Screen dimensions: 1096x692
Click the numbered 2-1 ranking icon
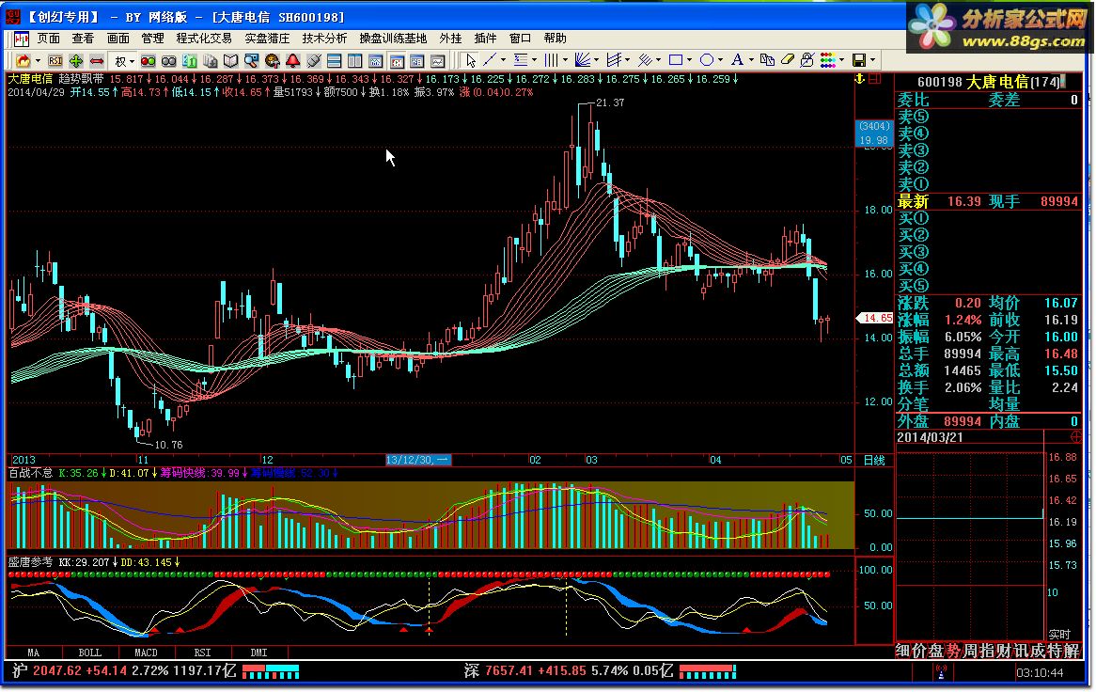(x=190, y=61)
